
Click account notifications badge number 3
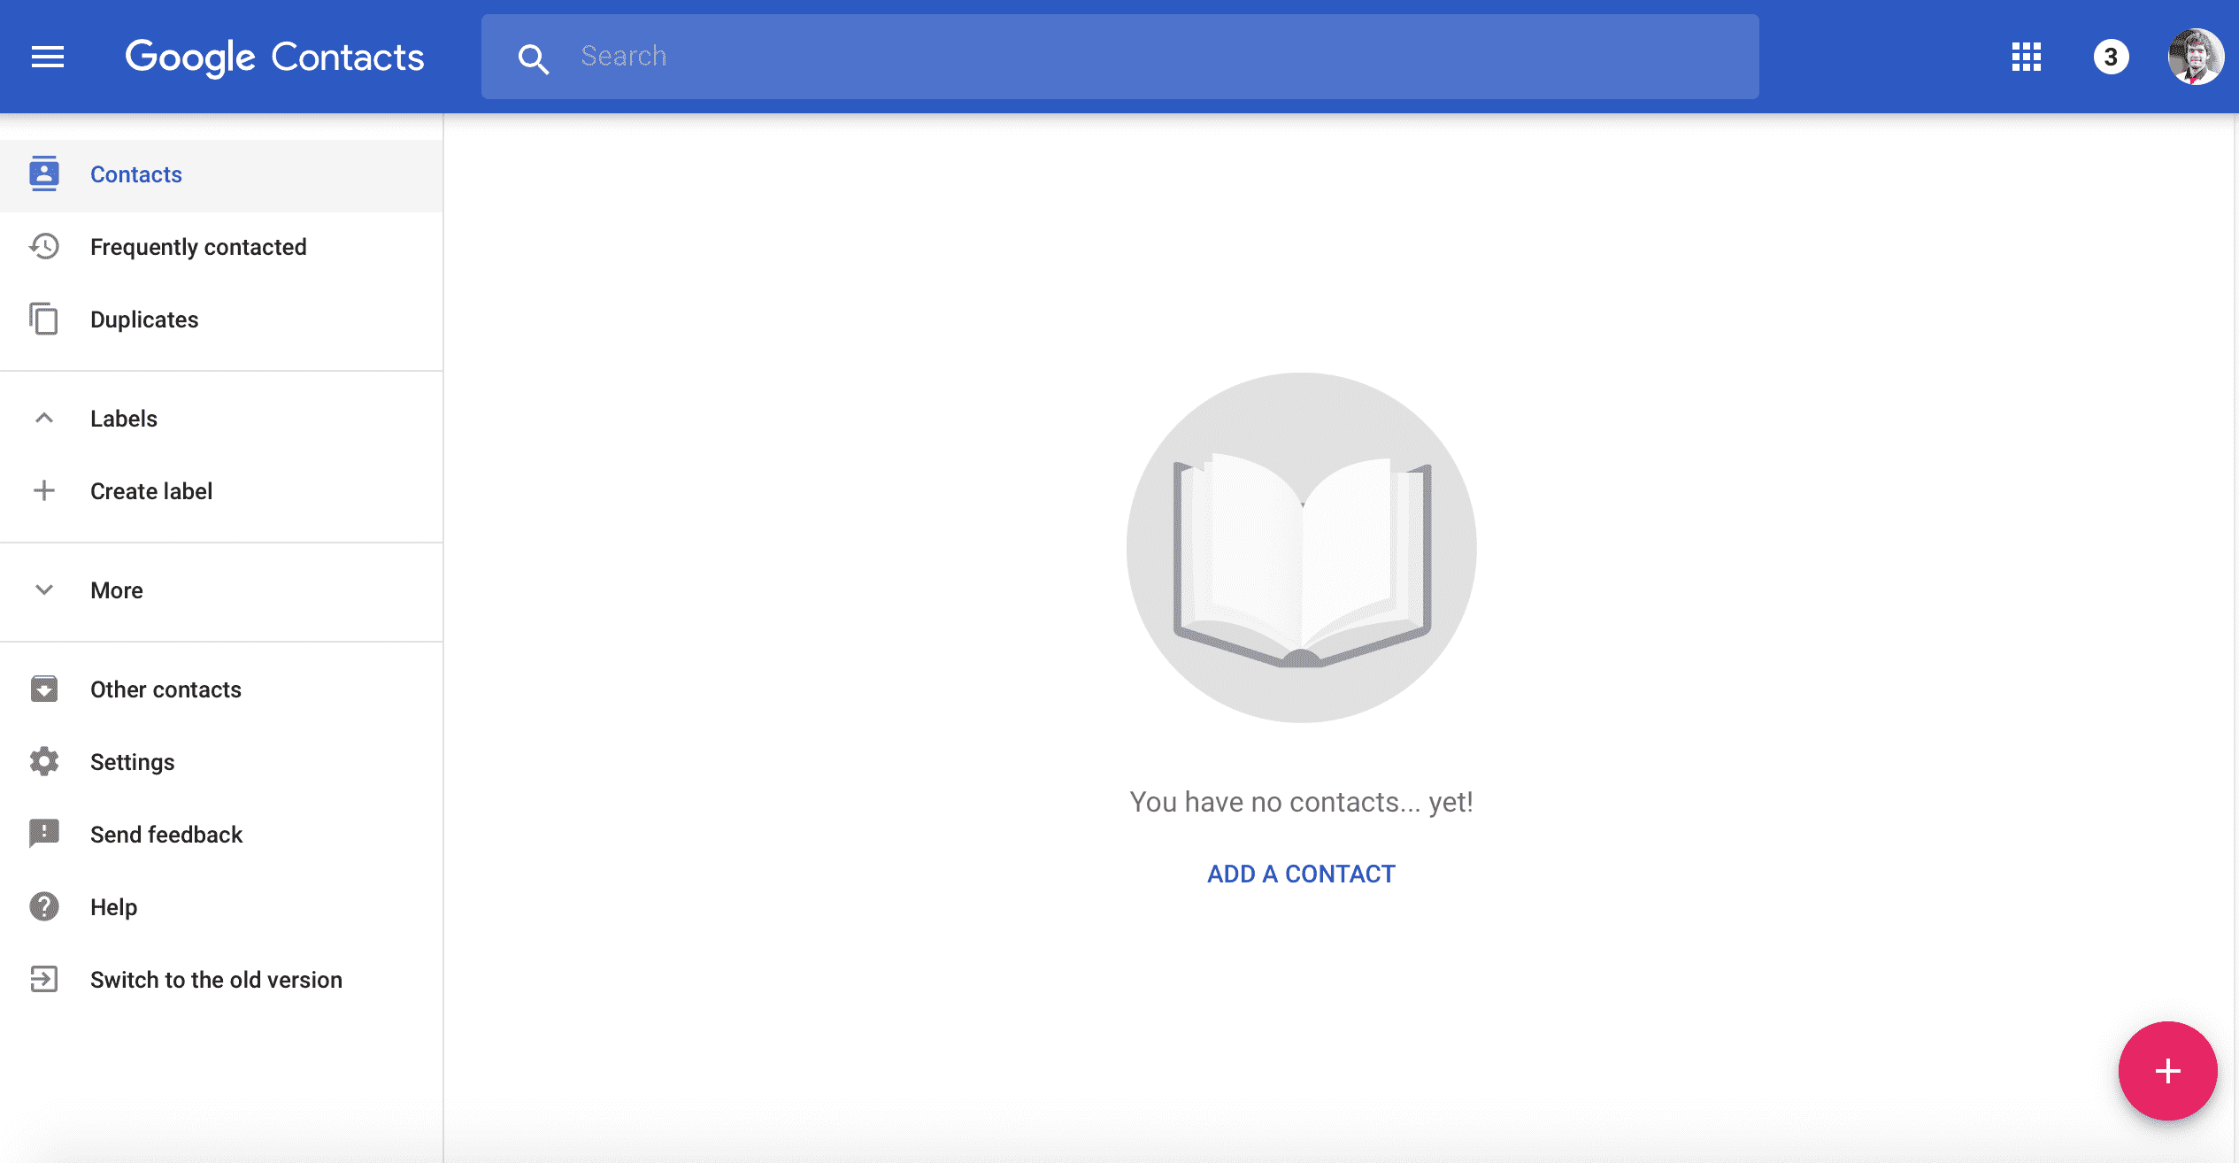[2107, 58]
